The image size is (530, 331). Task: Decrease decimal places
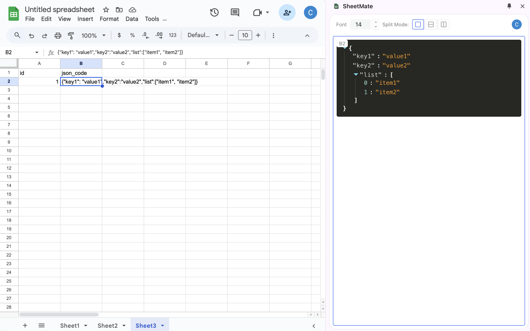tap(145, 35)
